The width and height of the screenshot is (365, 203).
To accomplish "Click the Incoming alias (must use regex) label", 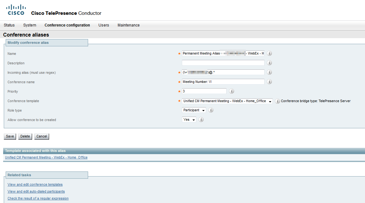I will [x=32, y=72].
